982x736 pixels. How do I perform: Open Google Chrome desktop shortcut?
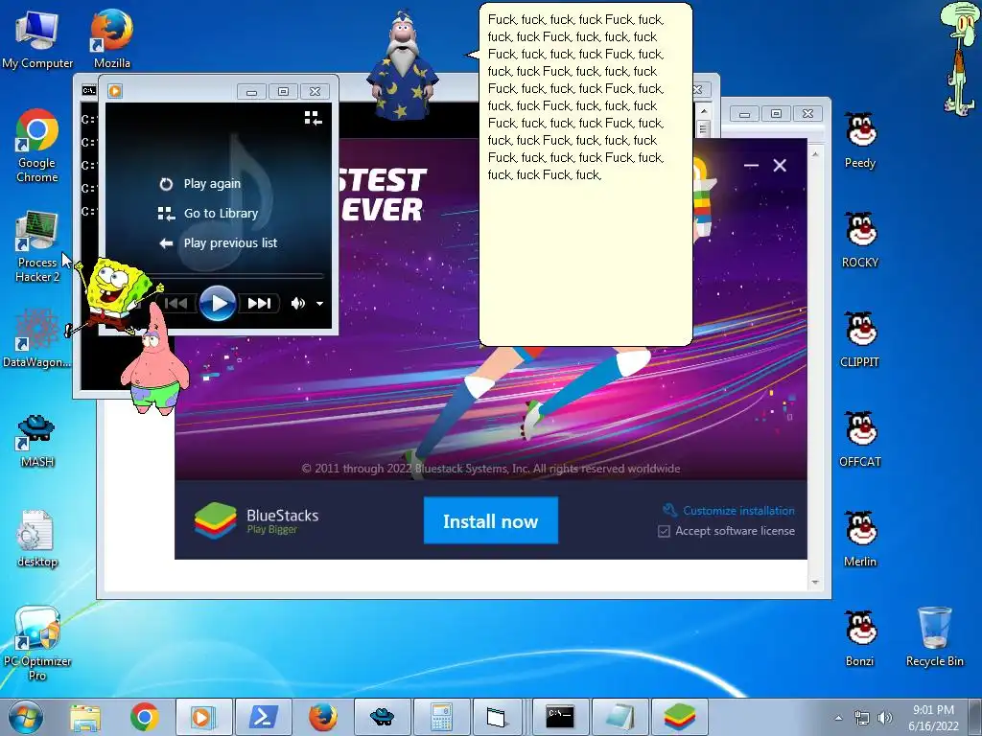(37, 146)
